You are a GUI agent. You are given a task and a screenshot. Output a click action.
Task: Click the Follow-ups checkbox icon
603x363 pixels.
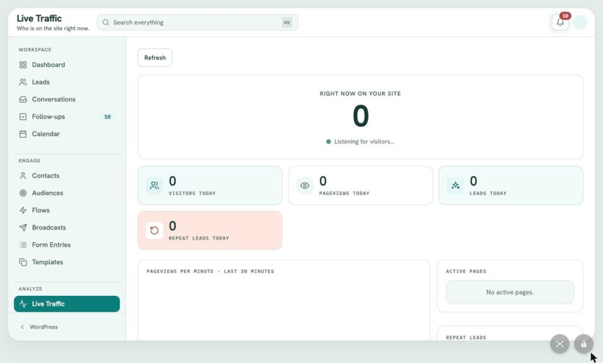coord(23,117)
